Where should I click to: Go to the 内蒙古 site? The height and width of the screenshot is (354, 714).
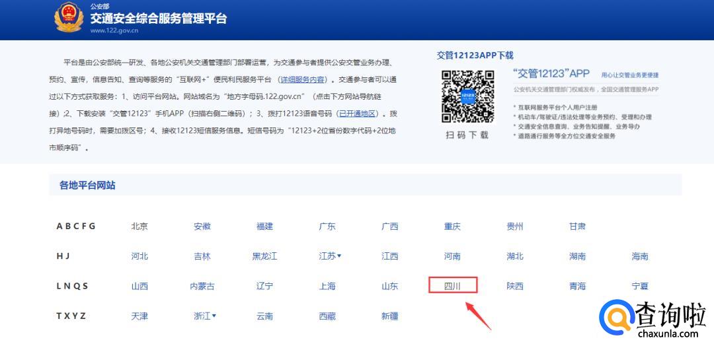pyautogui.click(x=202, y=286)
